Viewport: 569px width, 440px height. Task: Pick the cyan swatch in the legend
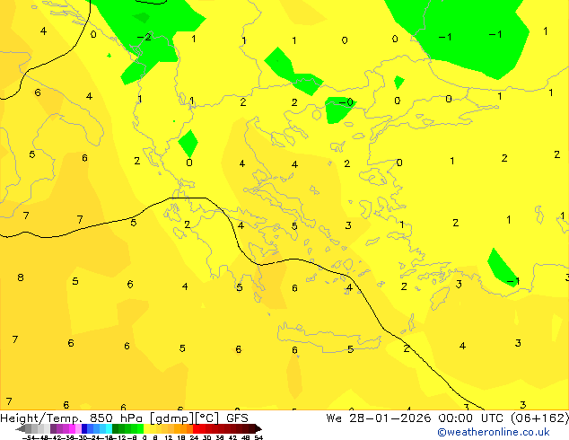click(x=109, y=429)
